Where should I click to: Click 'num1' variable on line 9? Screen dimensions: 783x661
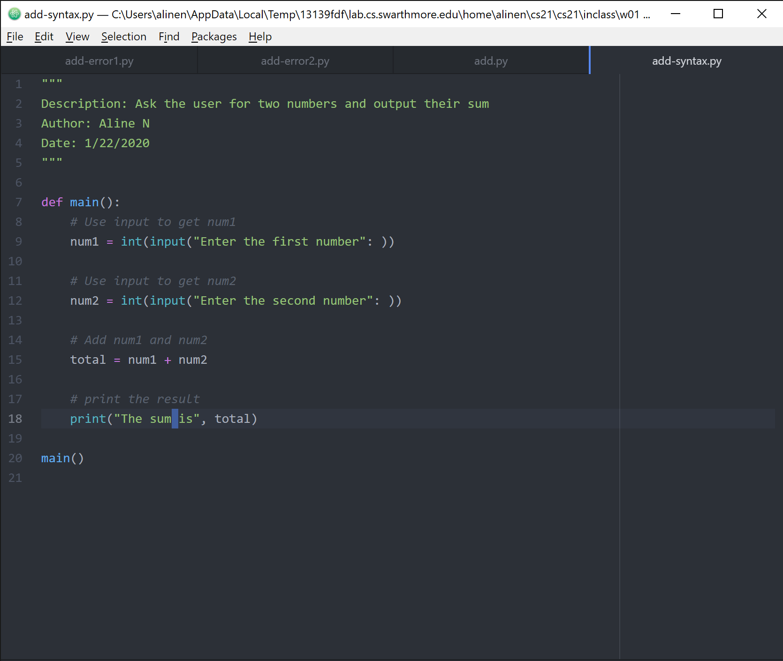[84, 241]
